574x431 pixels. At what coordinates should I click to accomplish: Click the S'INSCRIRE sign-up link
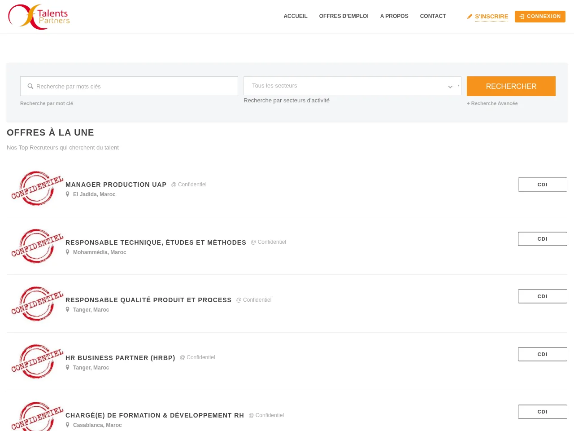(491, 17)
